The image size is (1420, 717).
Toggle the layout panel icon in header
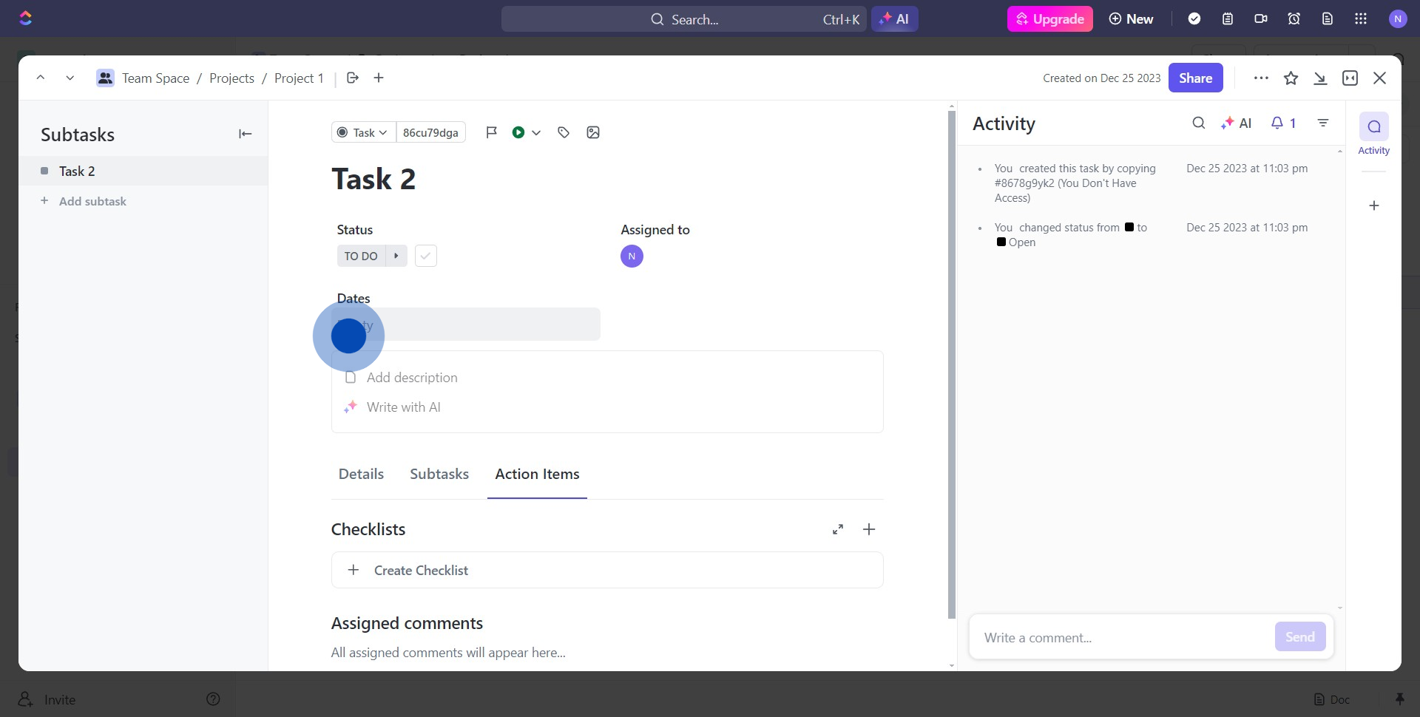[1350, 78]
